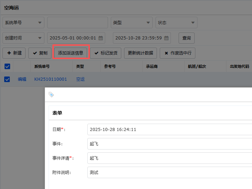Screen dimensions: 252x189
Task: Click the tag icon in dialog header
Action: click(51, 95)
